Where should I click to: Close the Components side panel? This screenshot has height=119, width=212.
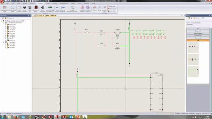click(30, 16)
